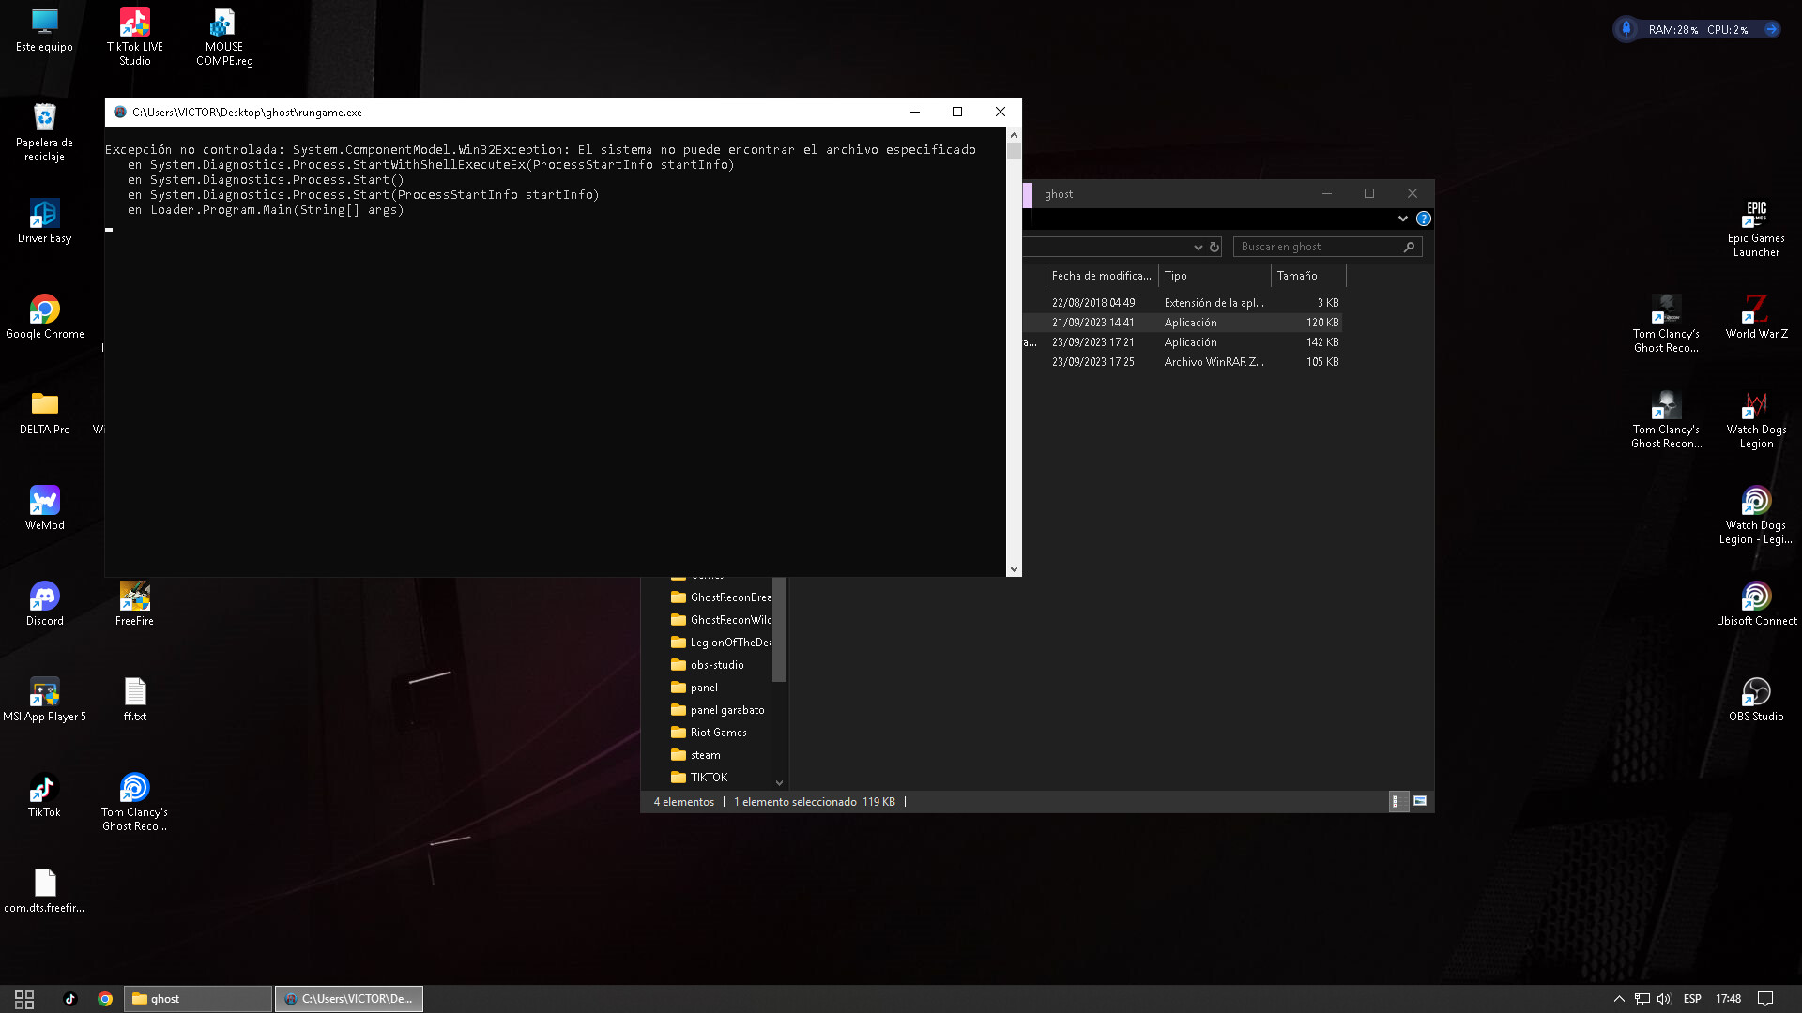Click the ghost taskbar window button

pos(198,999)
